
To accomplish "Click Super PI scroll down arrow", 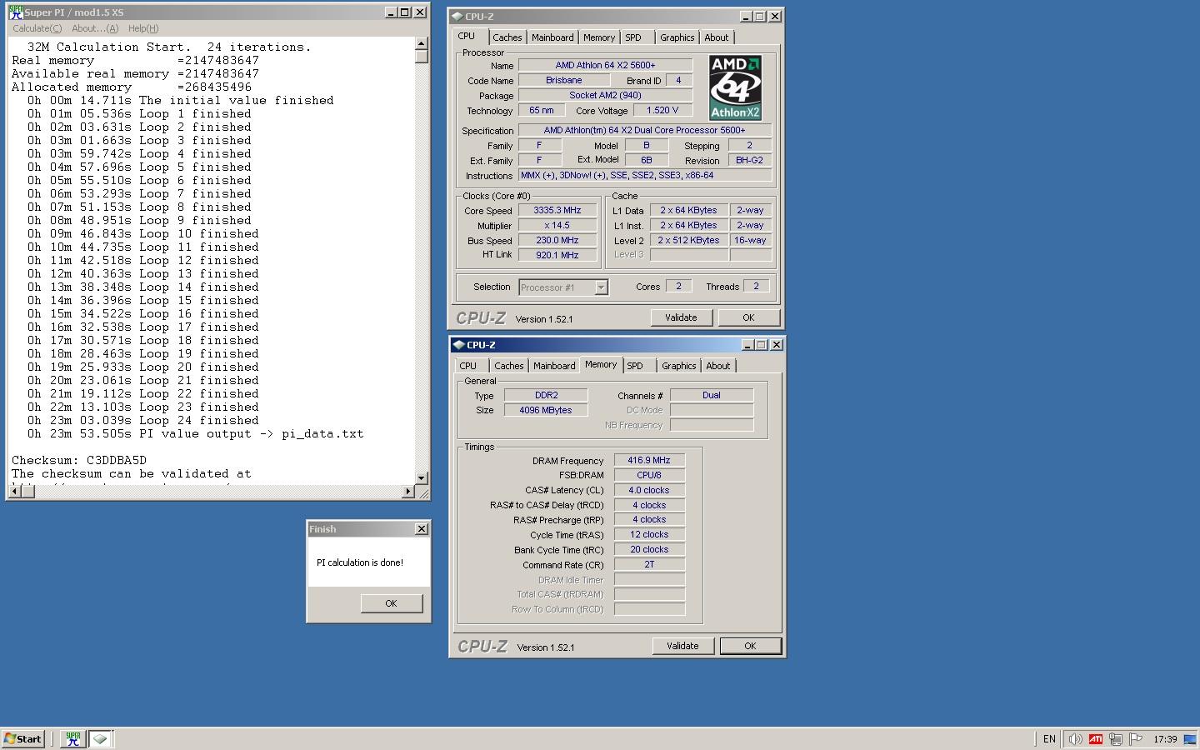I will click(x=421, y=477).
